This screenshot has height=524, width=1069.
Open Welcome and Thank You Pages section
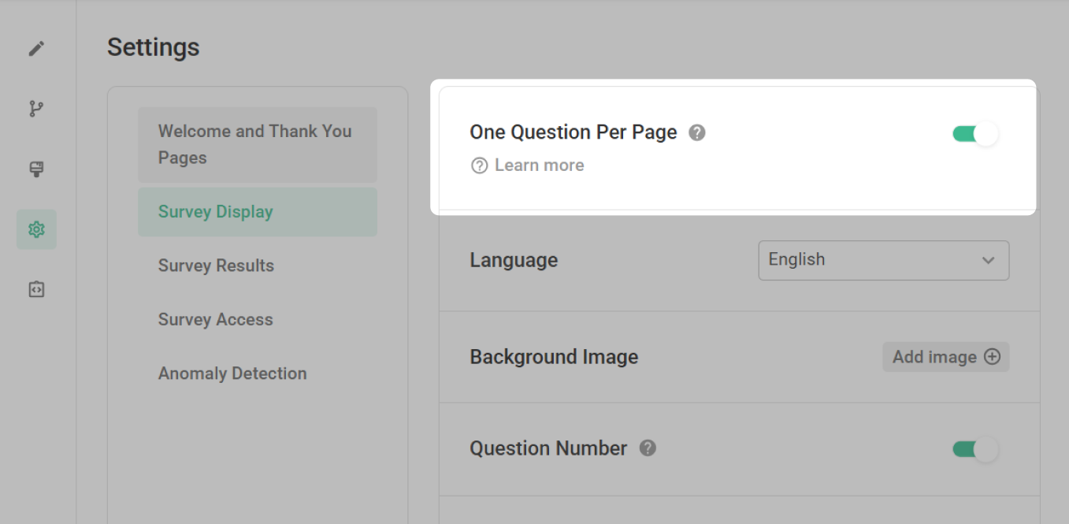pyautogui.click(x=257, y=144)
